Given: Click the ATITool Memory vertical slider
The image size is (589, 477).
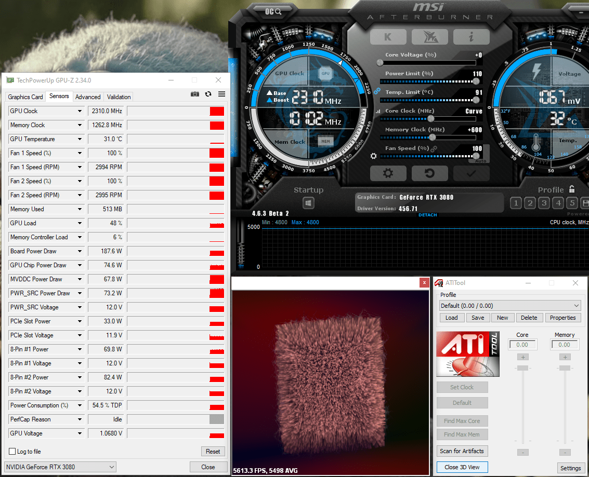Looking at the screenshot, I should (x=565, y=368).
